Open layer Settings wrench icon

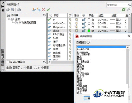(128, 9)
